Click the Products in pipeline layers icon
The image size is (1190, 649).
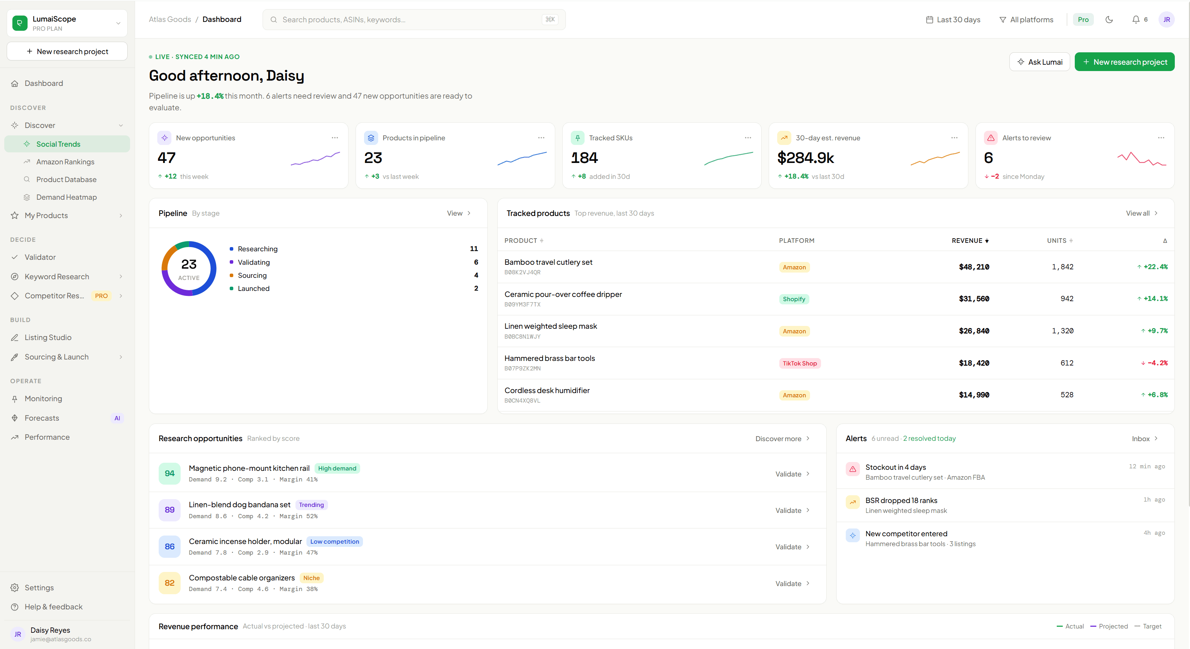371,138
